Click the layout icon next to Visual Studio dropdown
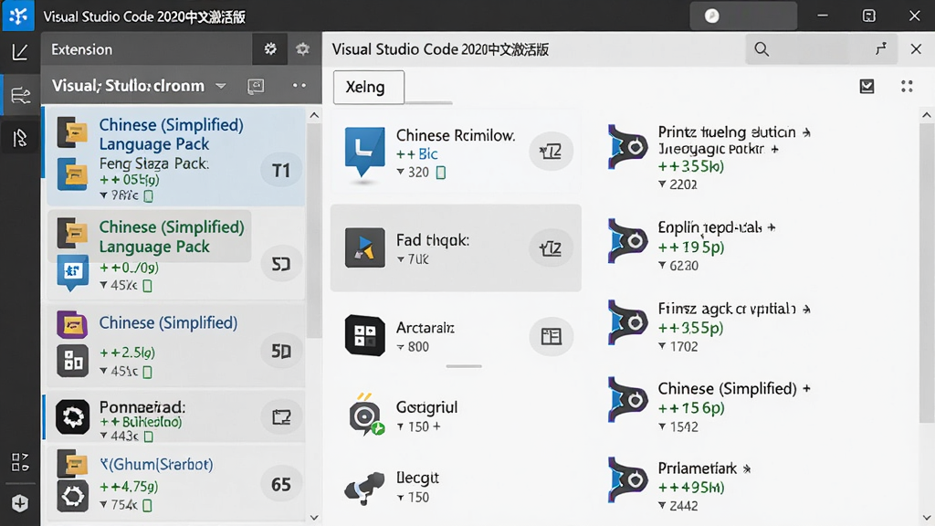 click(x=256, y=87)
